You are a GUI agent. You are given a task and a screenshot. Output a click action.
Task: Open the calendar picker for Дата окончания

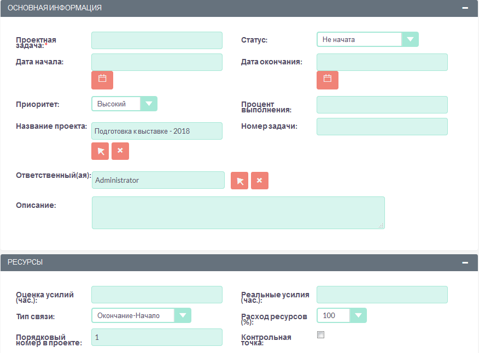[327, 80]
